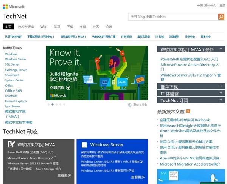
Task: Click the 登录 sign-in link
Action: [222, 6]
